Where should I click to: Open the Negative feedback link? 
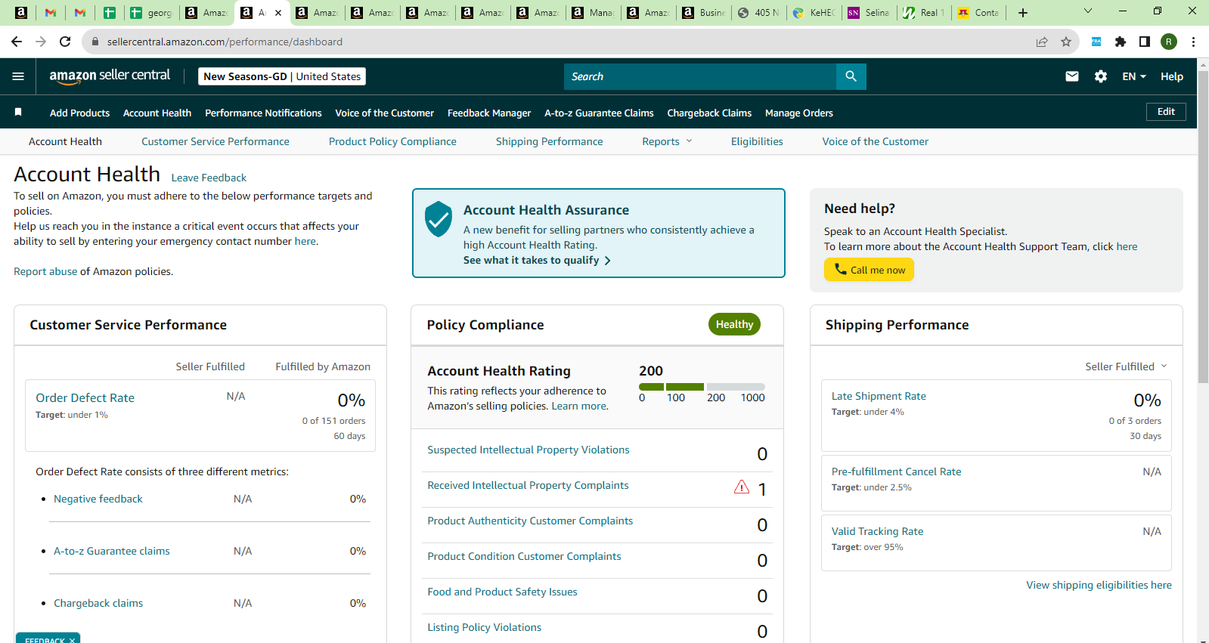pos(98,499)
